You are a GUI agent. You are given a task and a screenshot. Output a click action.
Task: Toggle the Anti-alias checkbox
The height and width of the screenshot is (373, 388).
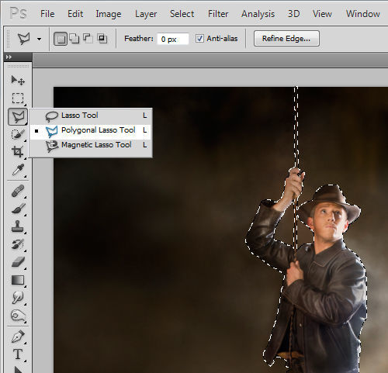pos(199,39)
